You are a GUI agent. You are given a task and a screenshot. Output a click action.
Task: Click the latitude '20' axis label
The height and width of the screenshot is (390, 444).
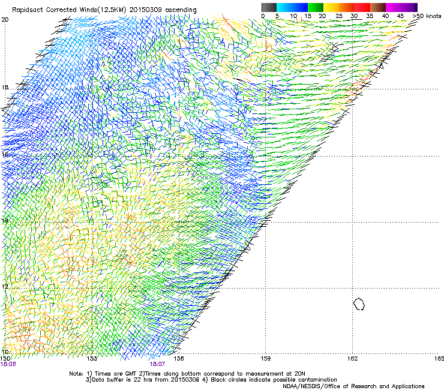[5, 20]
